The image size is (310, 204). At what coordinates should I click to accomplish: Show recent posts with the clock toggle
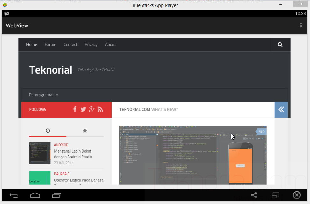[47, 130]
